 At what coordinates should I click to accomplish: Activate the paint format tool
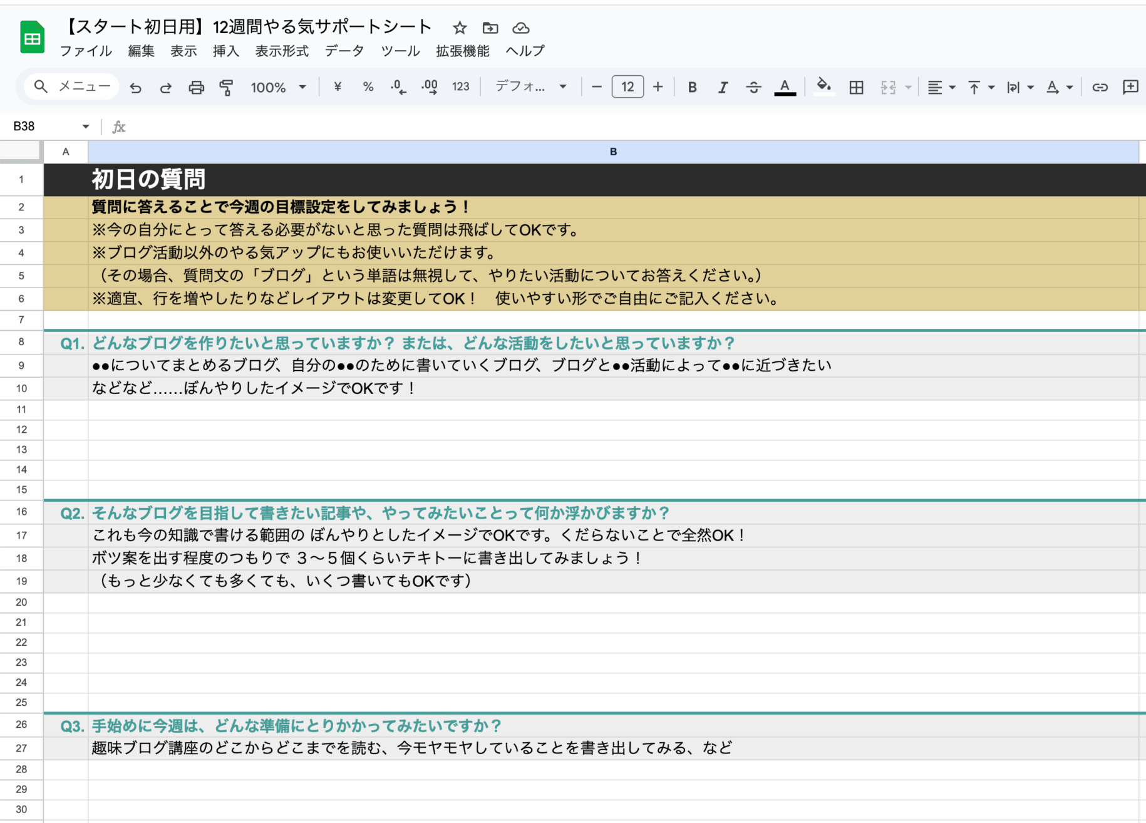[226, 87]
